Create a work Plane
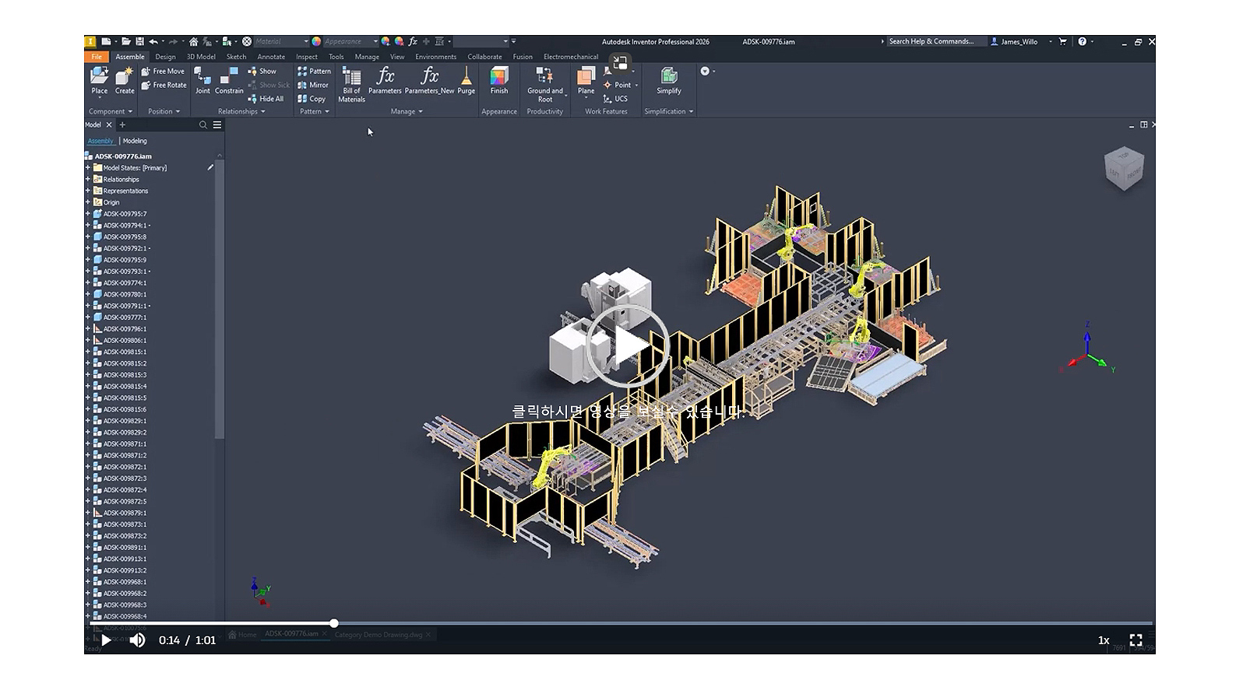The image size is (1257, 687). point(586,81)
